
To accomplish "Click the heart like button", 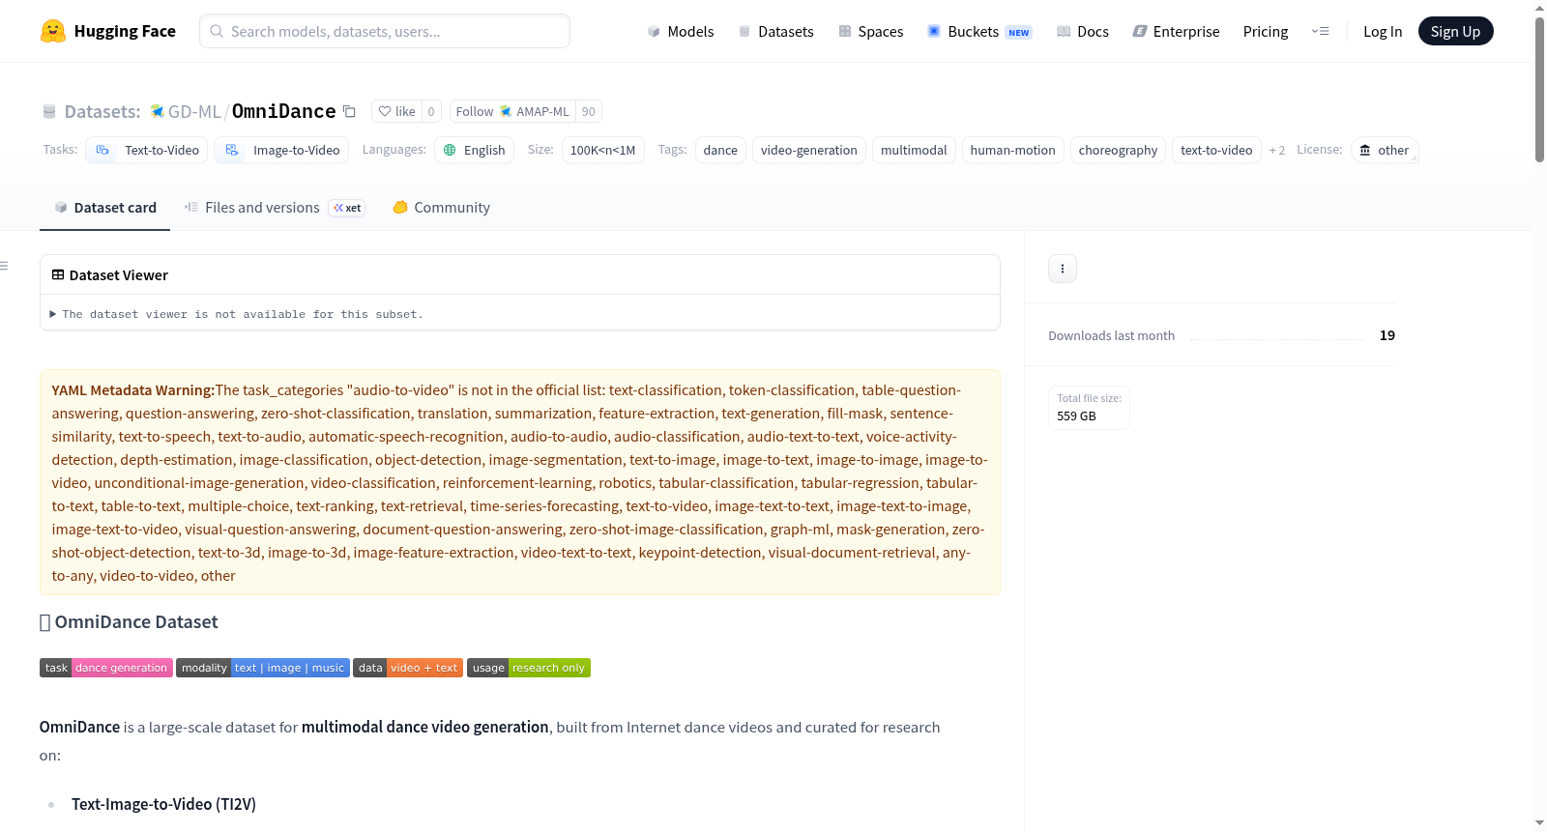I will click(x=396, y=111).
